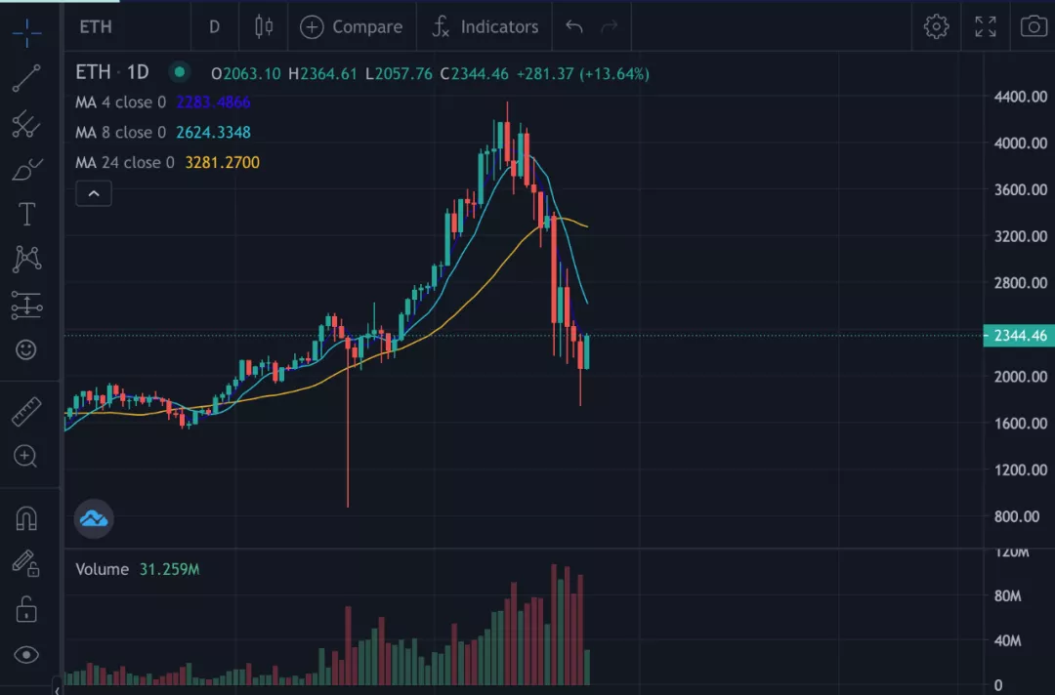Collapse the indicator legend chevron
Screen dimensions: 1055x695
pos(94,193)
